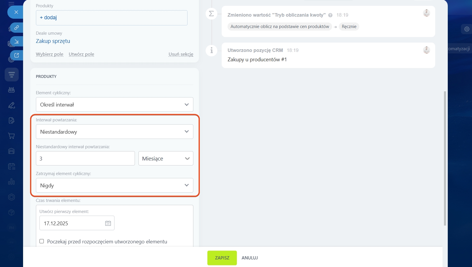Click the copy link icon
472x267 pixels.
(x=17, y=27)
